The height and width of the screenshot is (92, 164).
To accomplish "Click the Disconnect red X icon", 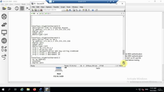I will click(x=41, y=10).
